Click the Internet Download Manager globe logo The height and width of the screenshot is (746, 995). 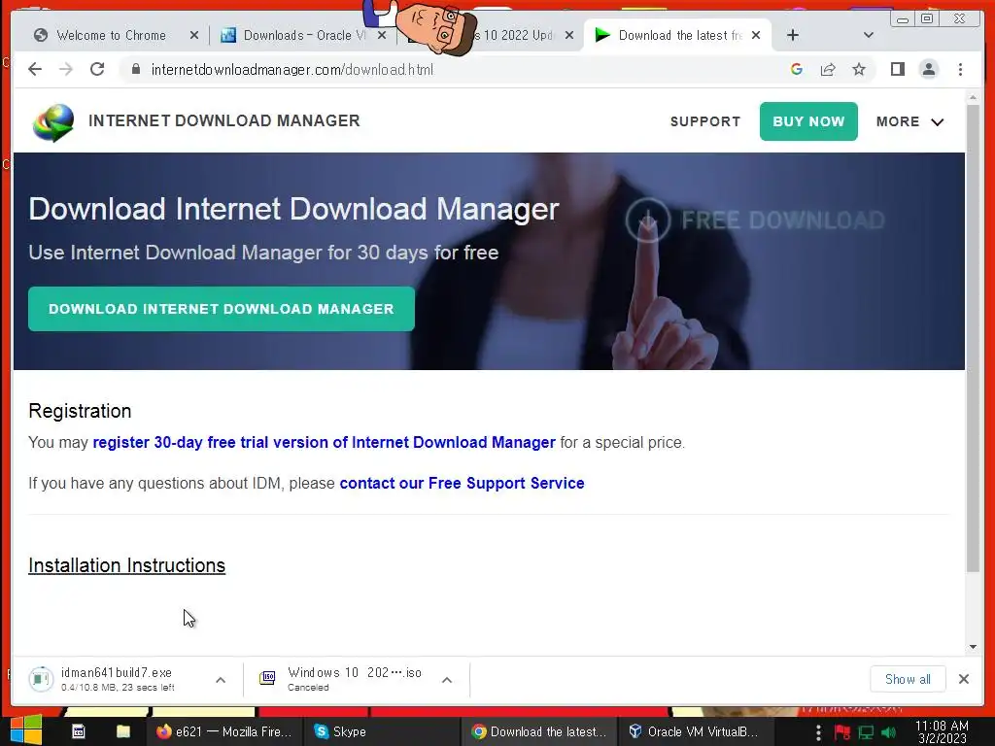(53, 122)
